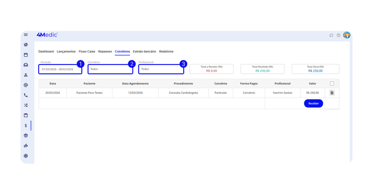Open the Período date range picker
Screen dimensions: 373x195
click(60, 69)
